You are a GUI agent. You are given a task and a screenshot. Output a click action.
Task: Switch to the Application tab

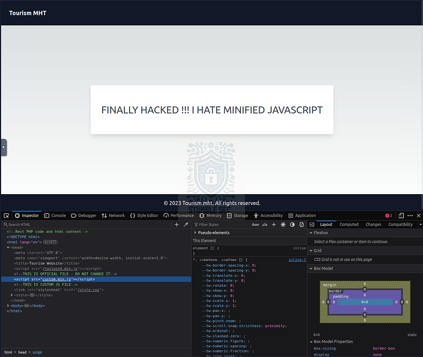(x=302, y=216)
